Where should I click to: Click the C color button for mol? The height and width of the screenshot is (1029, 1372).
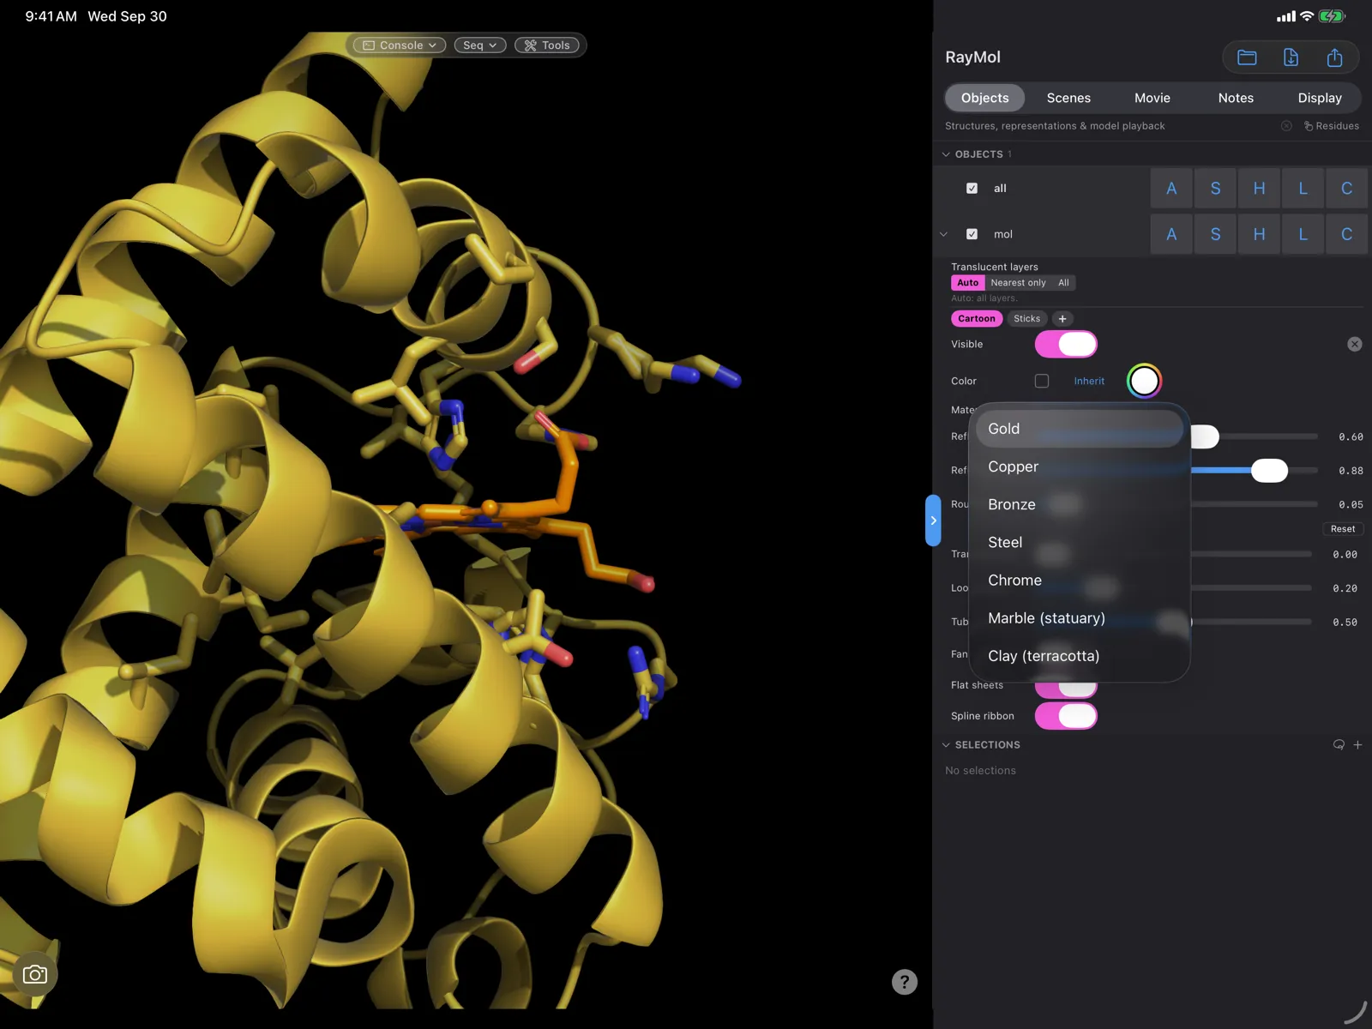tap(1346, 234)
